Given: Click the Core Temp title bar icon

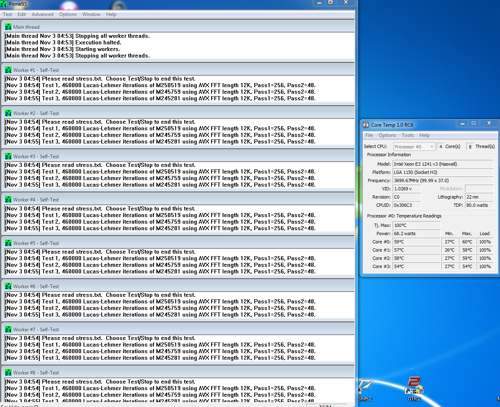Looking at the screenshot, I should tap(366, 125).
